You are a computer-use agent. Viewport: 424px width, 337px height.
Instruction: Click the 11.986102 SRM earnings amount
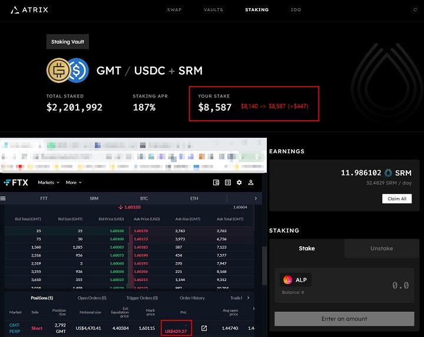click(361, 173)
